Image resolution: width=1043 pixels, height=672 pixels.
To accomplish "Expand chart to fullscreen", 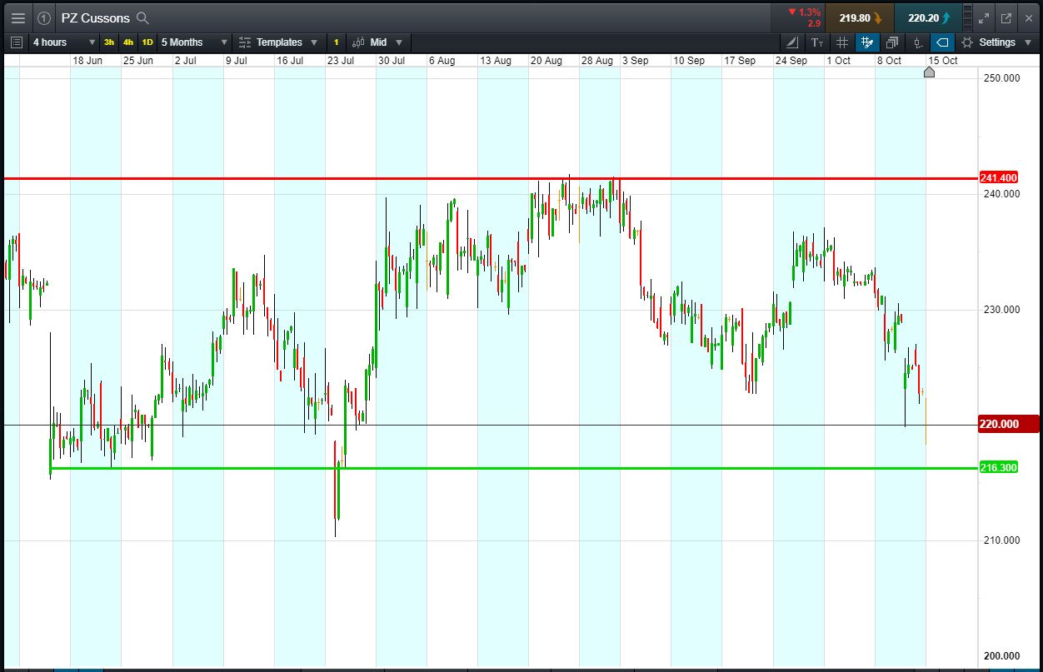I will [x=983, y=17].
